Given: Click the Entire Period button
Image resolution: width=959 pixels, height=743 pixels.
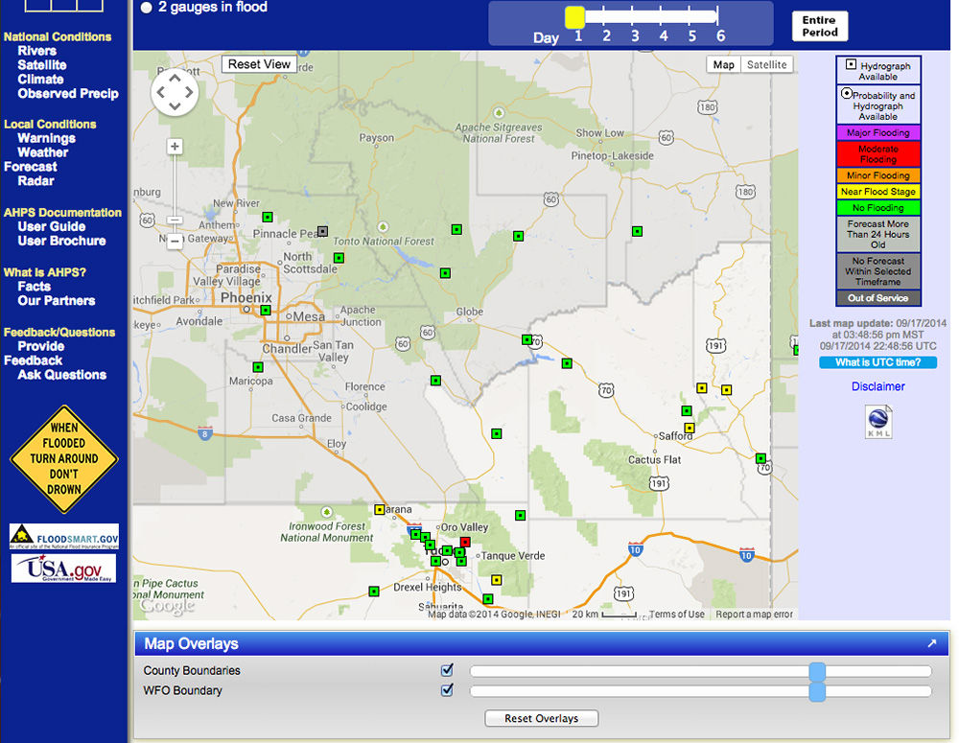Looking at the screenshot, I should 819,26.
